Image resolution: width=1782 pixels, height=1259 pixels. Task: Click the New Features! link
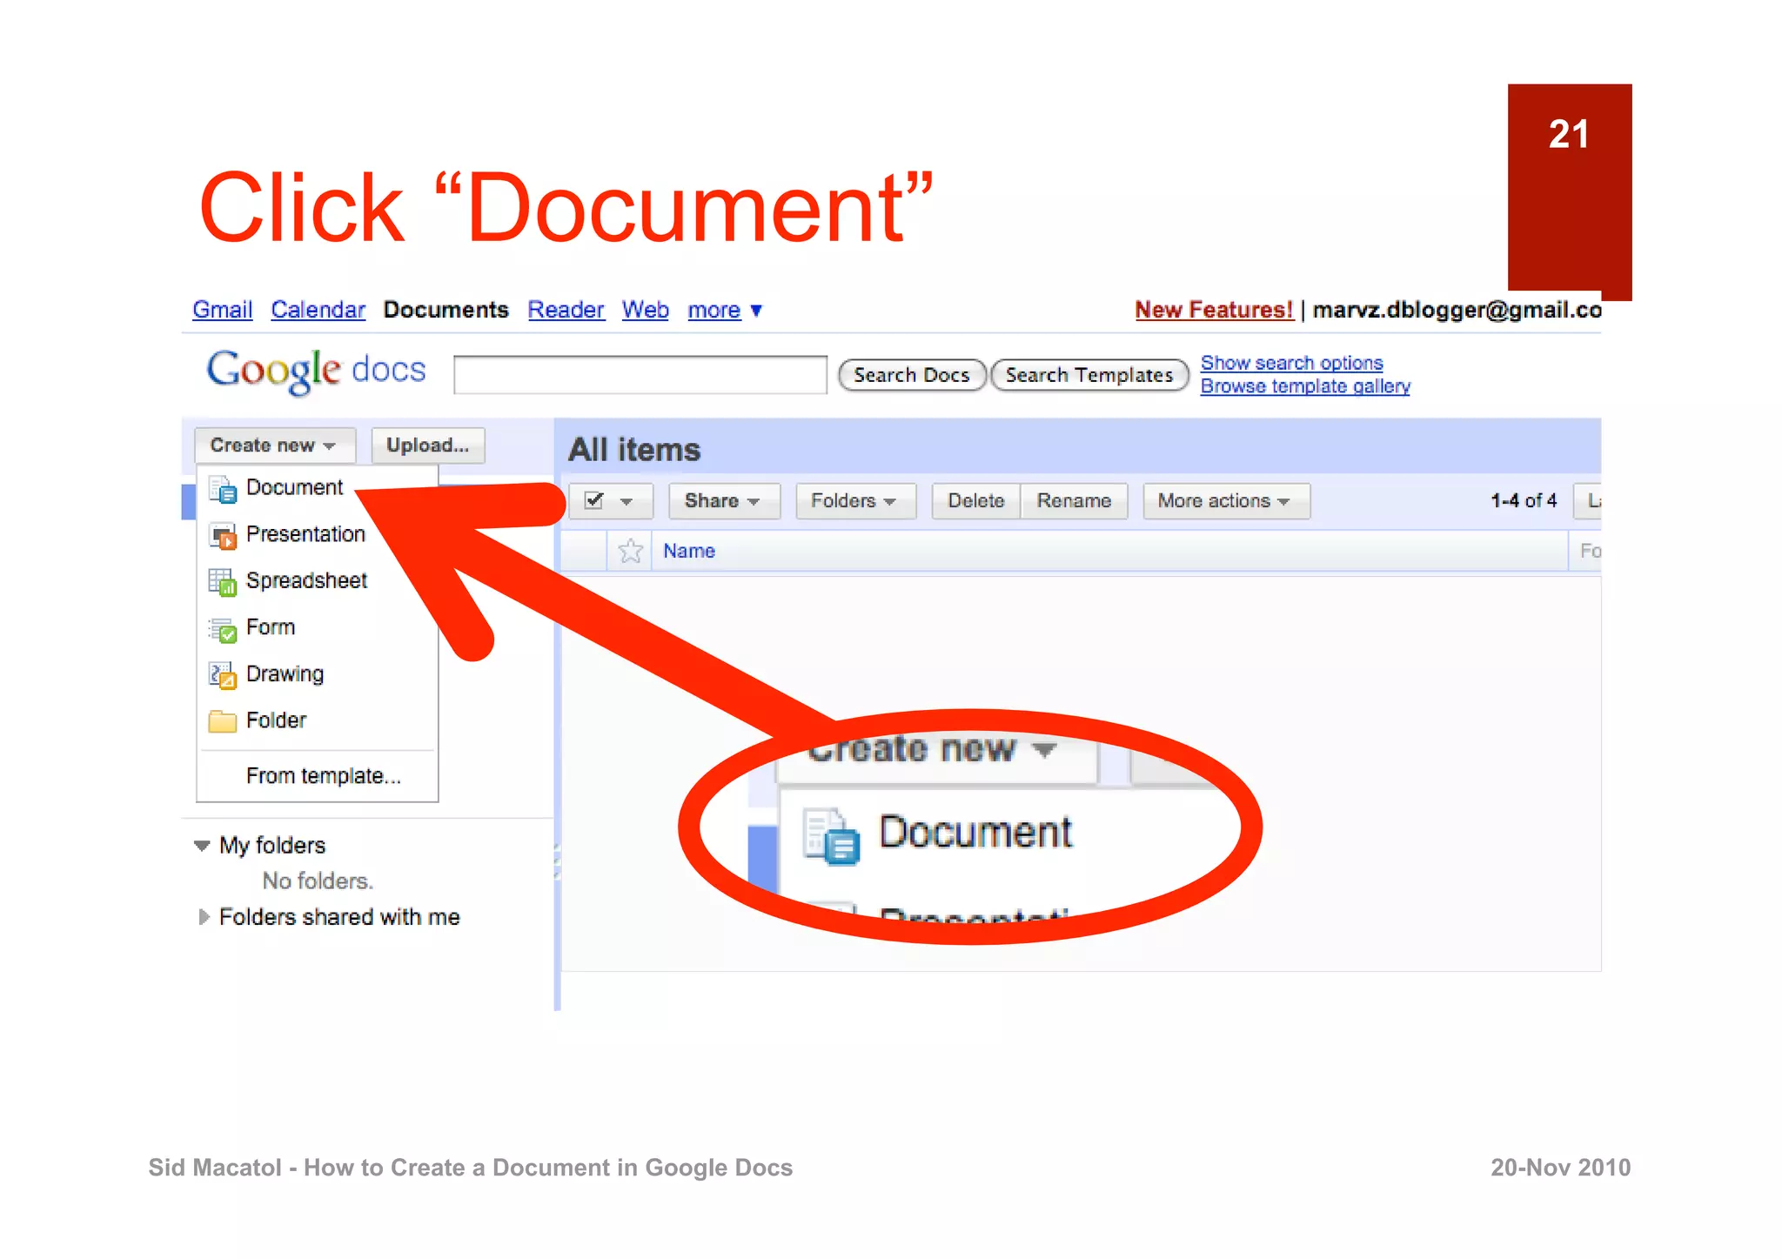click(x=1214, y=310)
